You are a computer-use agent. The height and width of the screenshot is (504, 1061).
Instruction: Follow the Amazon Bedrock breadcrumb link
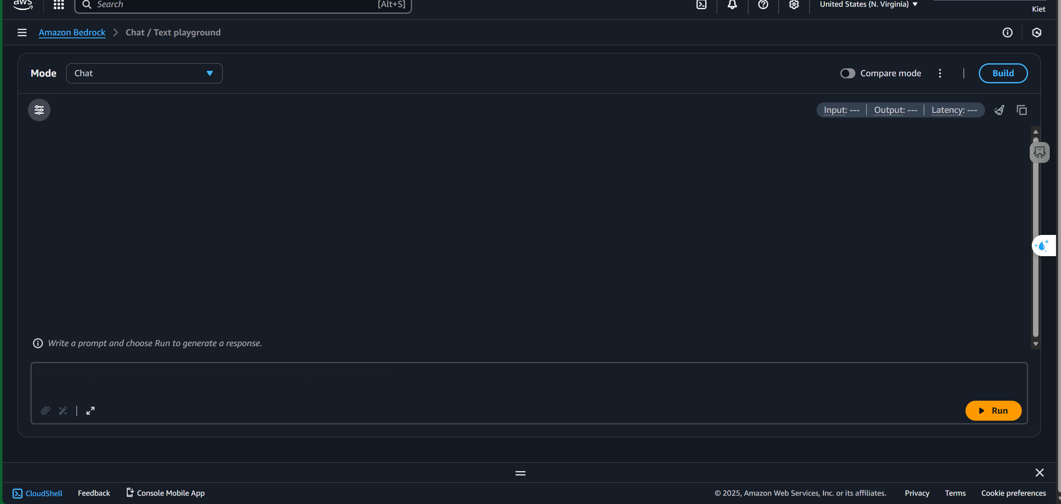click(72, 32)
